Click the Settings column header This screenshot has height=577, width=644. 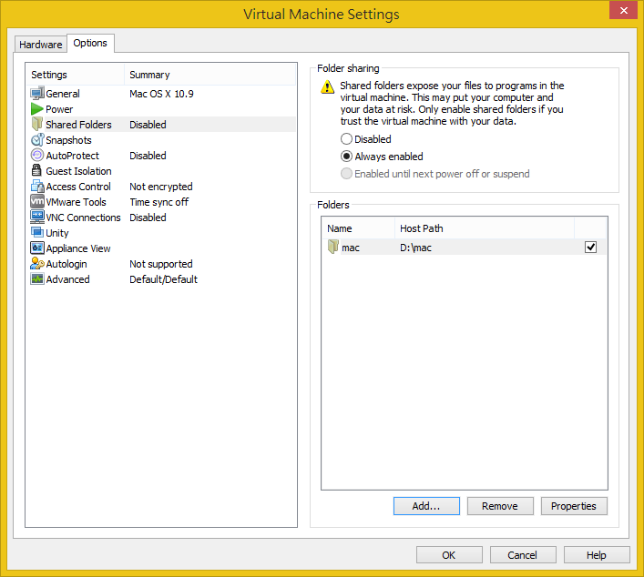[76, 75]
